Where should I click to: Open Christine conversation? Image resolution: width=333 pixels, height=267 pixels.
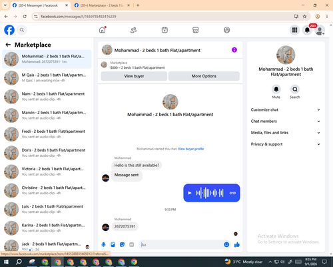coord(47,190)
